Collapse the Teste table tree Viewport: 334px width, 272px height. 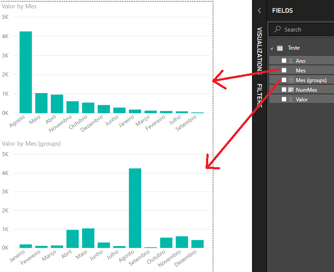click(272, 48)
